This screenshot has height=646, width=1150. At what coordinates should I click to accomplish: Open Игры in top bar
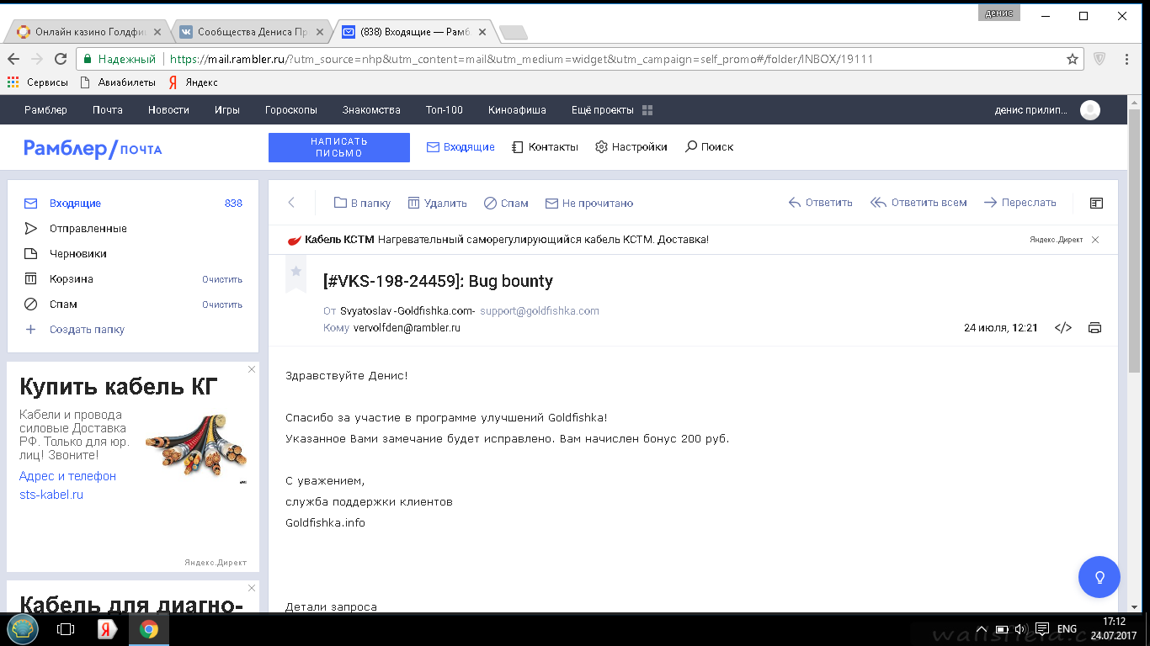227,110
